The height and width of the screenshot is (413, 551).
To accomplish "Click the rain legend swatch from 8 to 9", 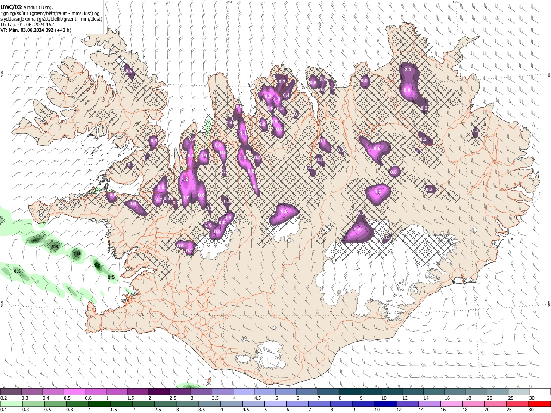I will coord(341,404).
